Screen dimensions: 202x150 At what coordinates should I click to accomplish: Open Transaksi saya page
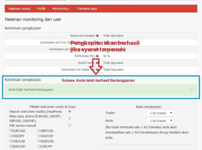tap(87, 9)
